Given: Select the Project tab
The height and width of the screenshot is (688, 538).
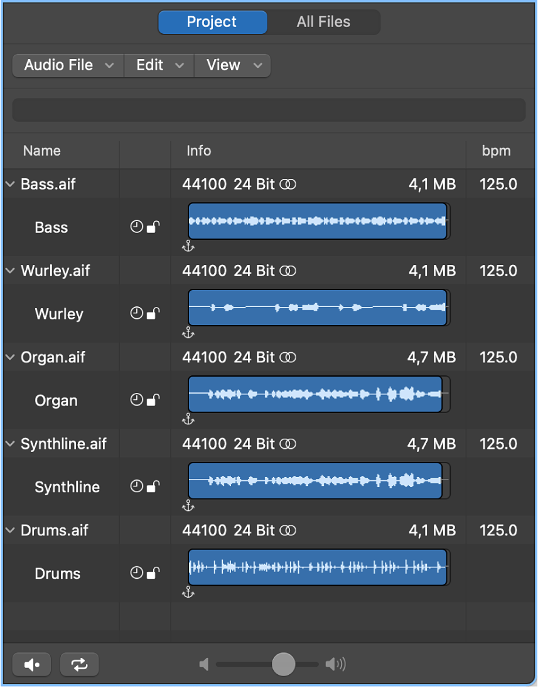Looking at the screenshot, I should tap(212, 22).
